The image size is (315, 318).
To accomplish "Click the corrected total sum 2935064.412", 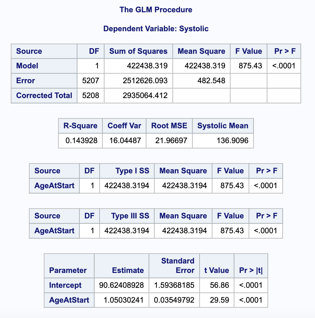I will [x=145, y=96].
